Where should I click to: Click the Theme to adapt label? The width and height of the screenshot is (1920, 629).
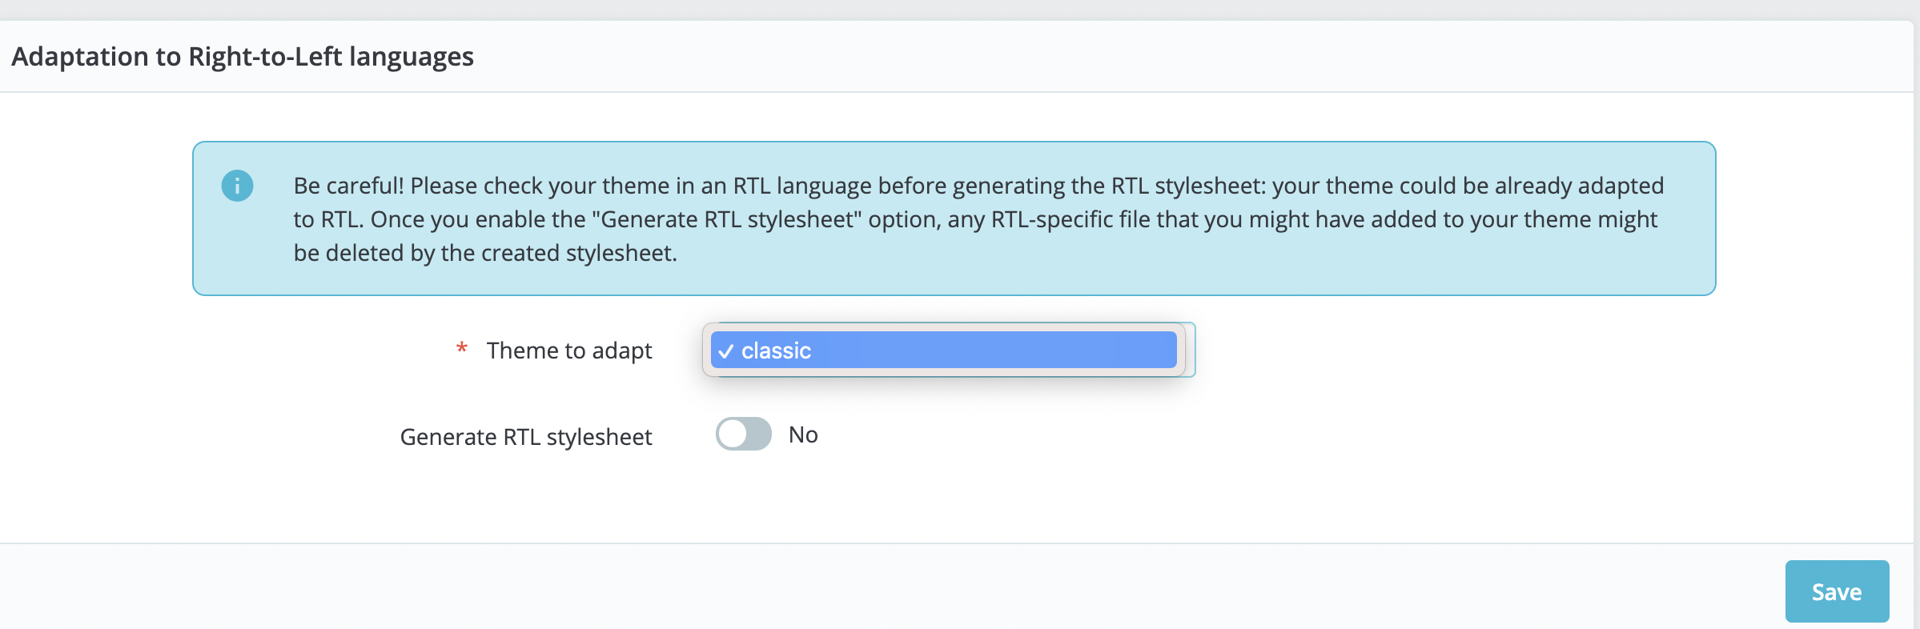click(570, 350)
